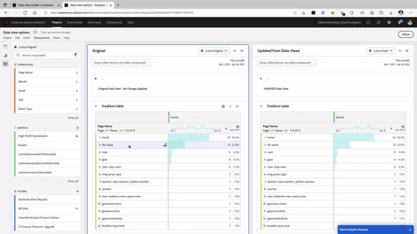This screenshot has height=234, width=417.
Task: Close the Original panel
Action: pos(242,51)
